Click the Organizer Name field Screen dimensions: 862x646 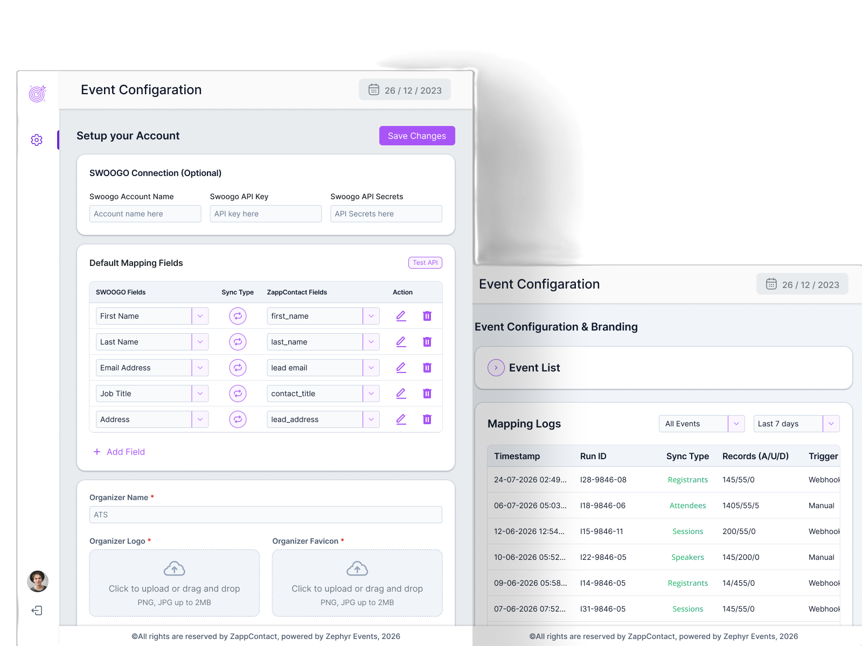pyautogui.click(x=266, y=515)
